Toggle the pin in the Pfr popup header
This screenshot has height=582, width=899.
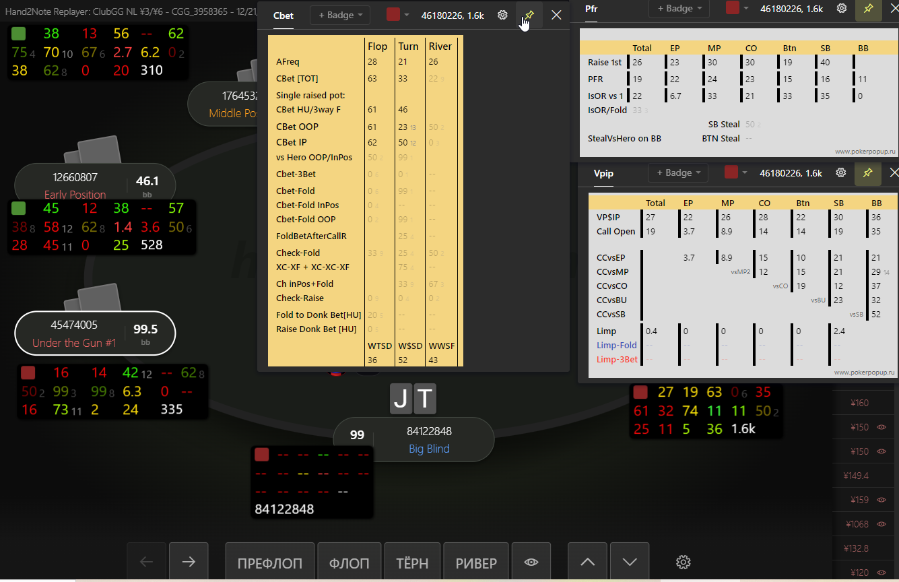pos(869,8)
